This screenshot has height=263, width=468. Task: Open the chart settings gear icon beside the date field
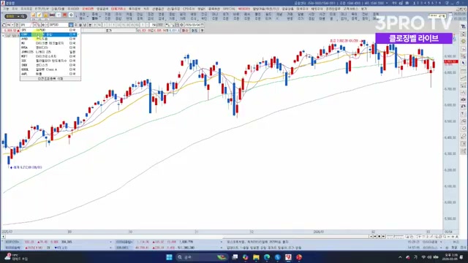(181, 25)
